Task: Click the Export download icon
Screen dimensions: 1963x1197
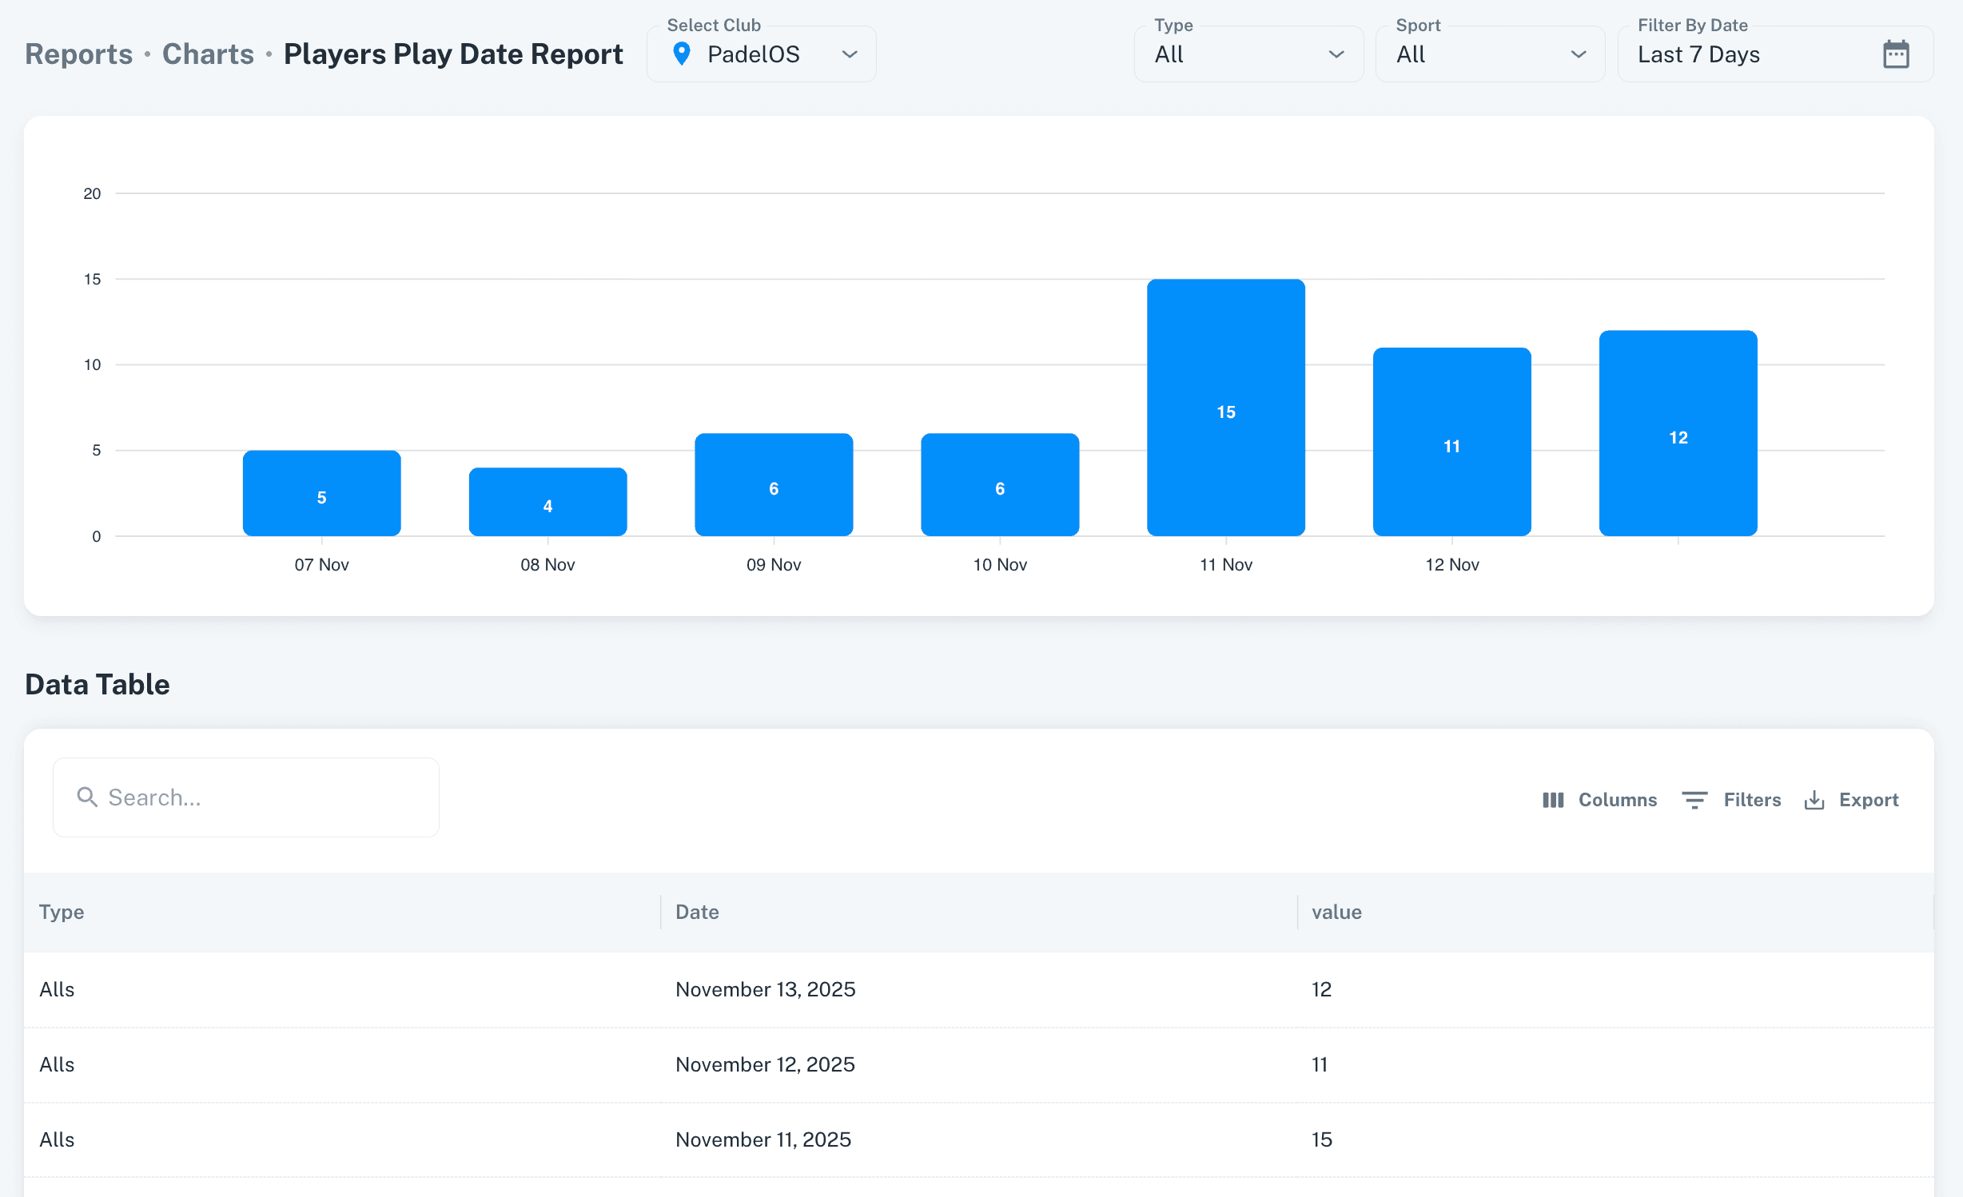Action: pos(1814,800)
